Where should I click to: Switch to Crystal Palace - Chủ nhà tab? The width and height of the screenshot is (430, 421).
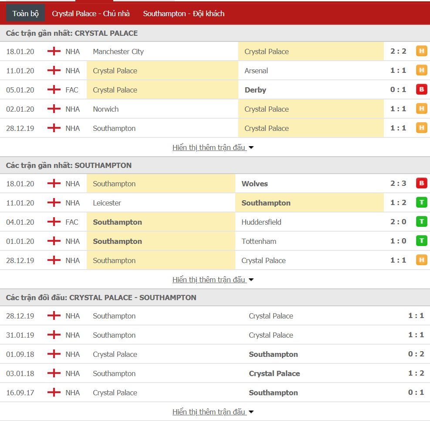coord(91,14)
